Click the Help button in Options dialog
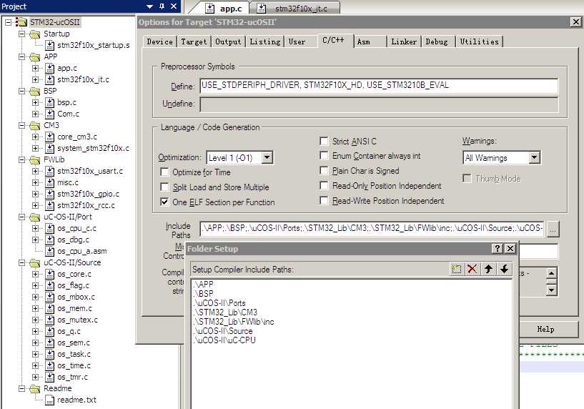The image size is (584, 409). (x=545, y=330)
